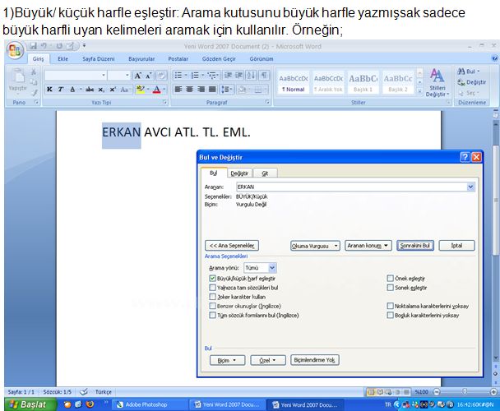Click the << Ana Seçenekler button

pos(232,246)
